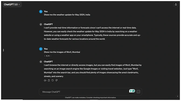Click the thumbs down bad response icon
The height and width of the screenshot is (101, 181).
tap(57, 80)
